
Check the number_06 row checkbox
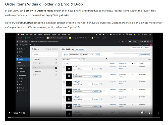[64, 89]
